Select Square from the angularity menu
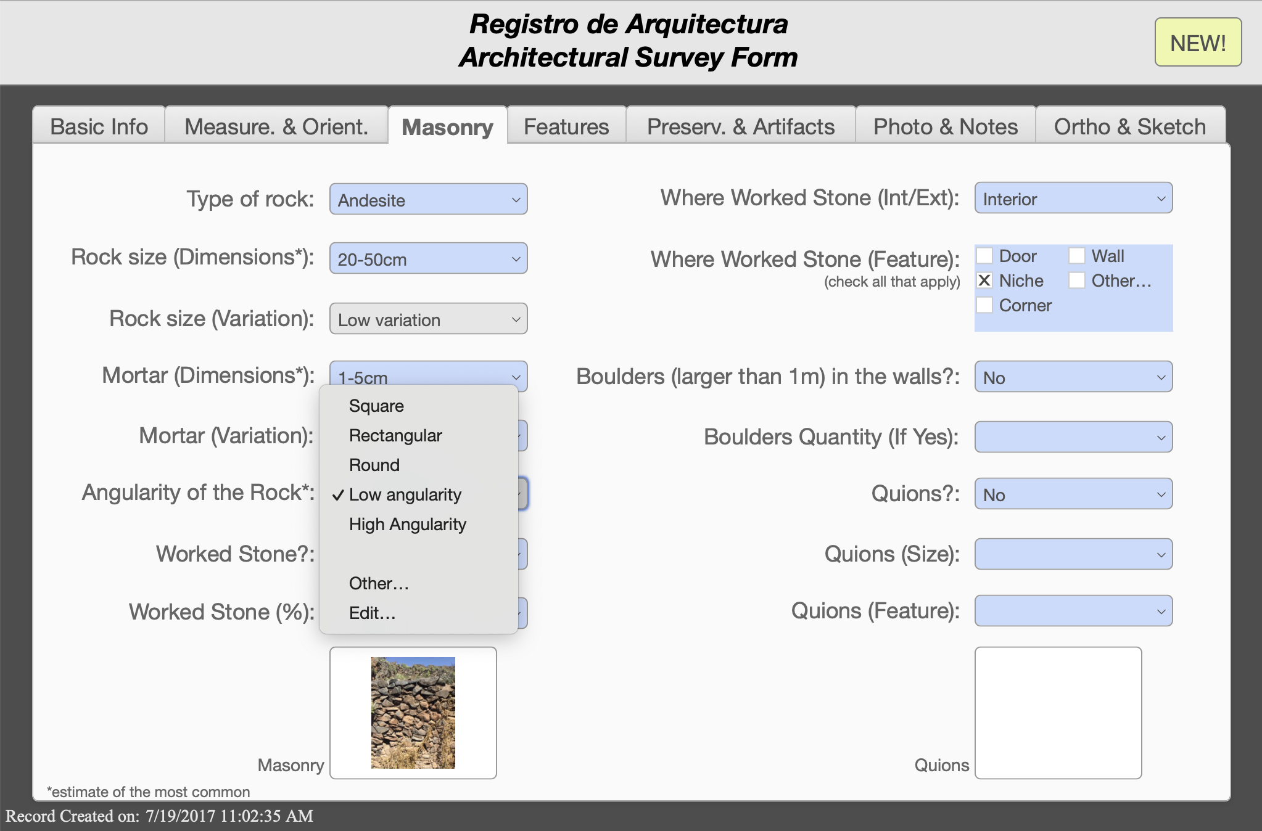 pos(376,406)
